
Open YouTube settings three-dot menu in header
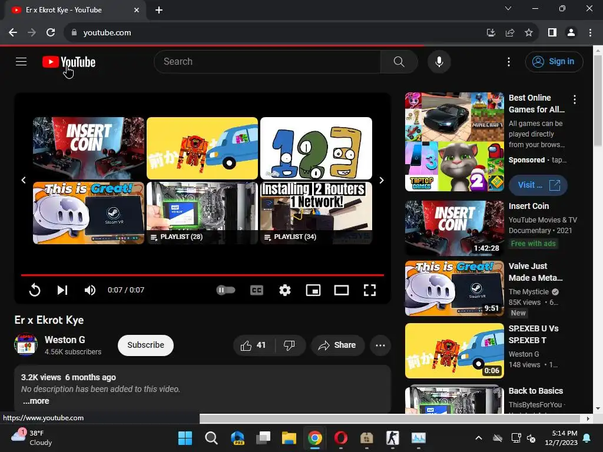coord(508,62)
